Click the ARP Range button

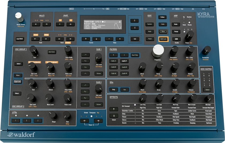176,31
